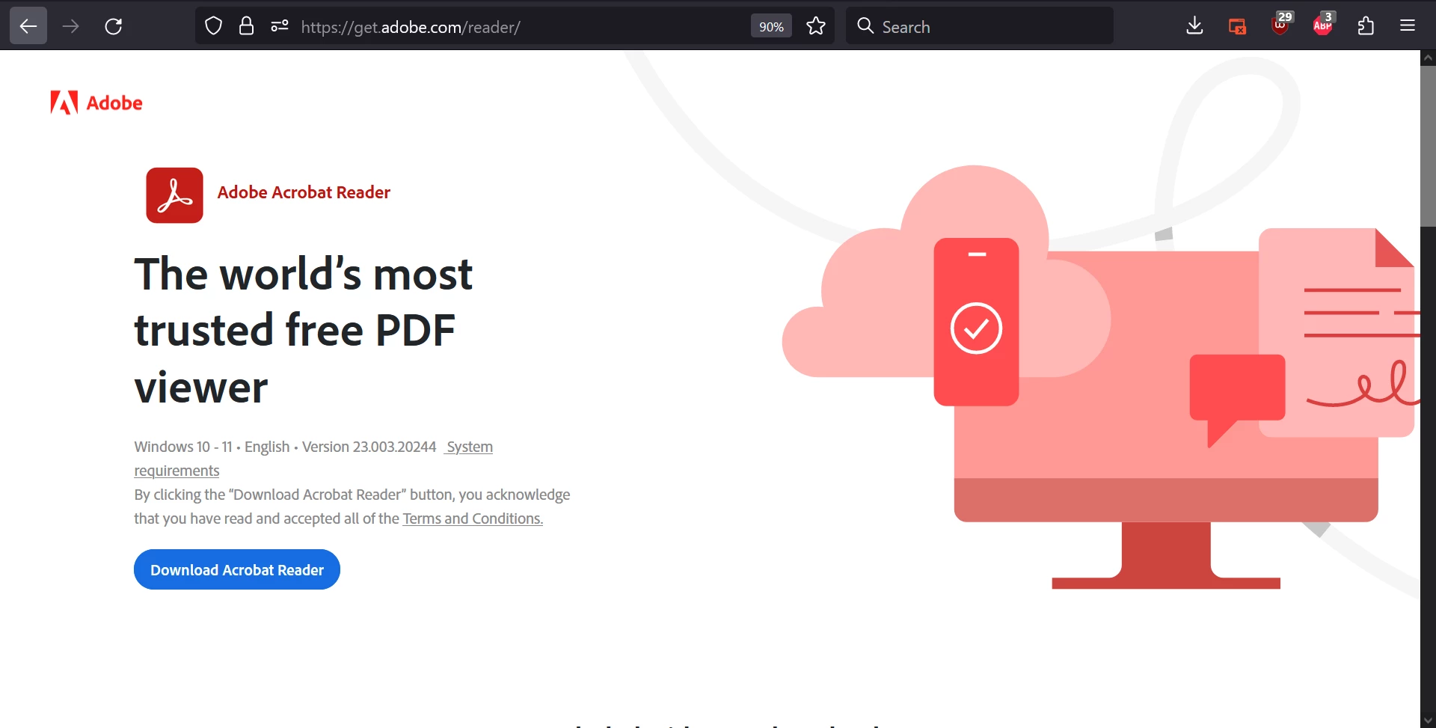Click the text "Windows 10 - 11"
Screen dimensions: 1436x728
(x=183, y=447)
